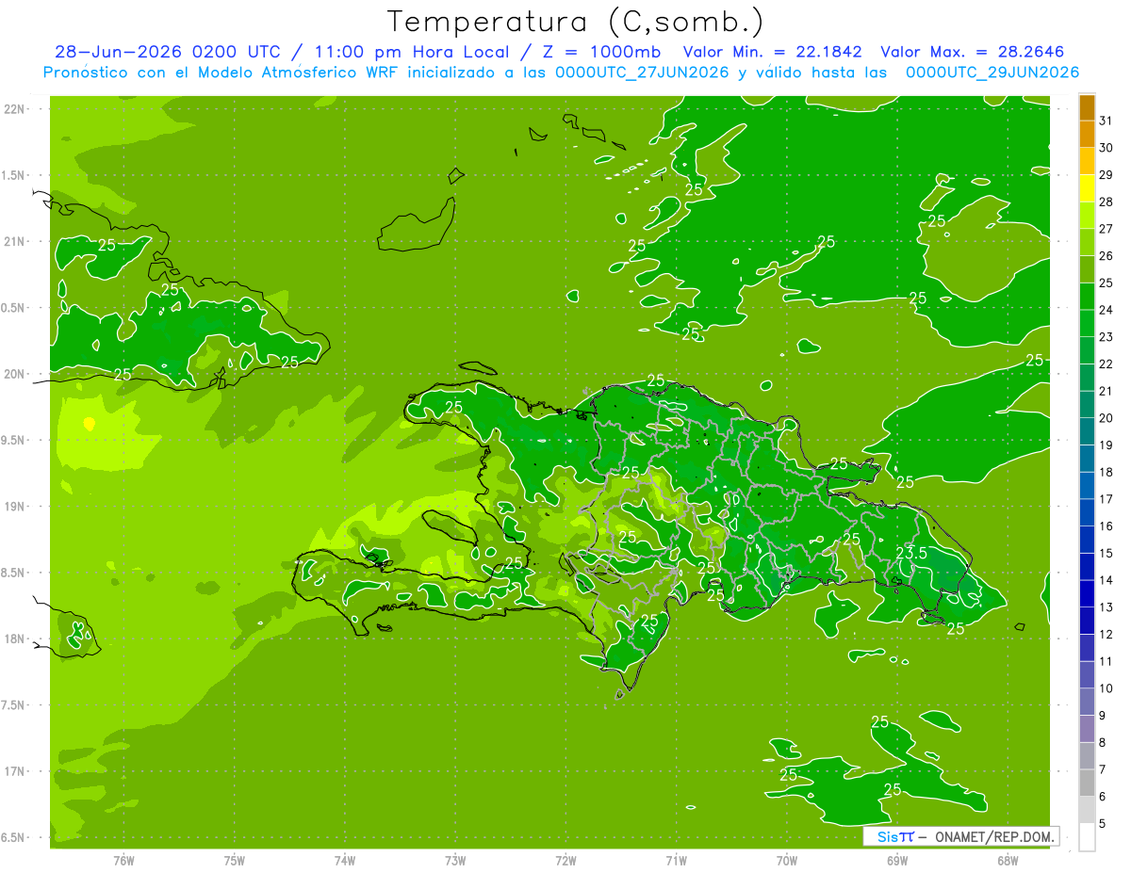This screenshot has width=1131, height=873.
Task: Click the latitude label "22N"
Action: [14, 108]
